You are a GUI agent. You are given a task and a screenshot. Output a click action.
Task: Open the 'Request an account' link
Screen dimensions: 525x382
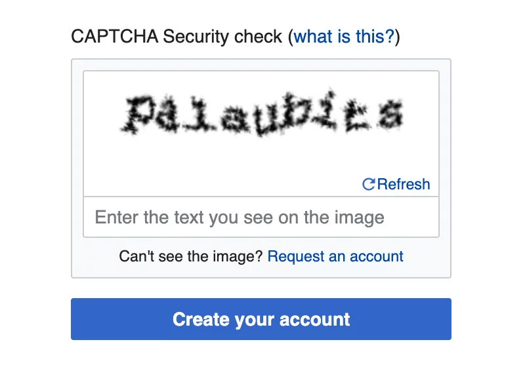(335, 256)
